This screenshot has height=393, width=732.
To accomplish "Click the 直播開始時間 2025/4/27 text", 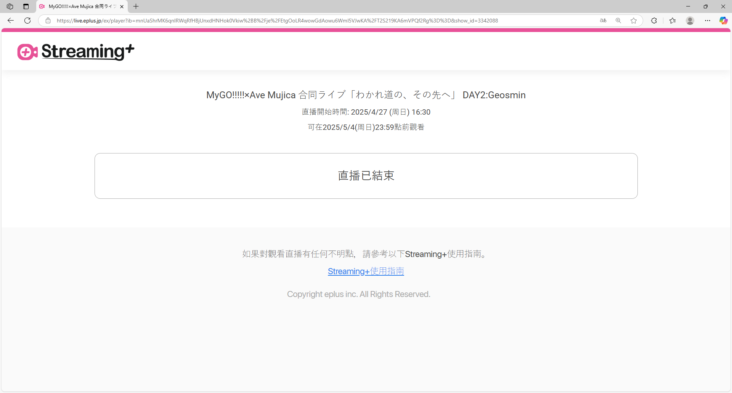I will 366,112.
